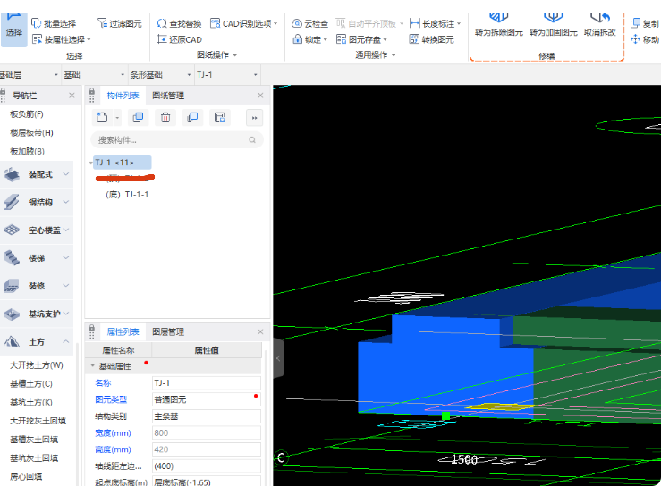Image resolution: width=661 pixels, height=486 pixels.
Task: Collapse left panels with side handle
Action: click(278, 358)
